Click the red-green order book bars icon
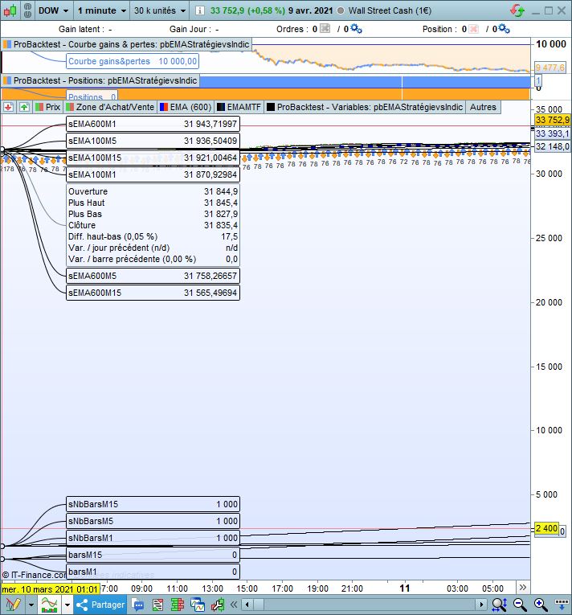 (178, 605)
